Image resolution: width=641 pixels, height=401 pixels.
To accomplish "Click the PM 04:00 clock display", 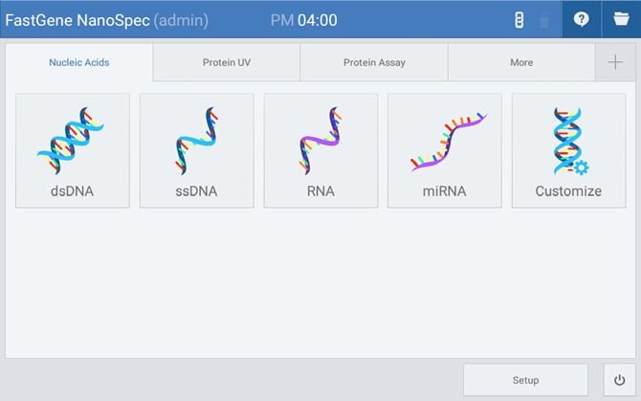I will click(x=303, y=20).
